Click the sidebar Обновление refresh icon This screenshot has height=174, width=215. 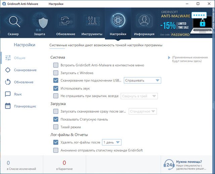point(8,82)
